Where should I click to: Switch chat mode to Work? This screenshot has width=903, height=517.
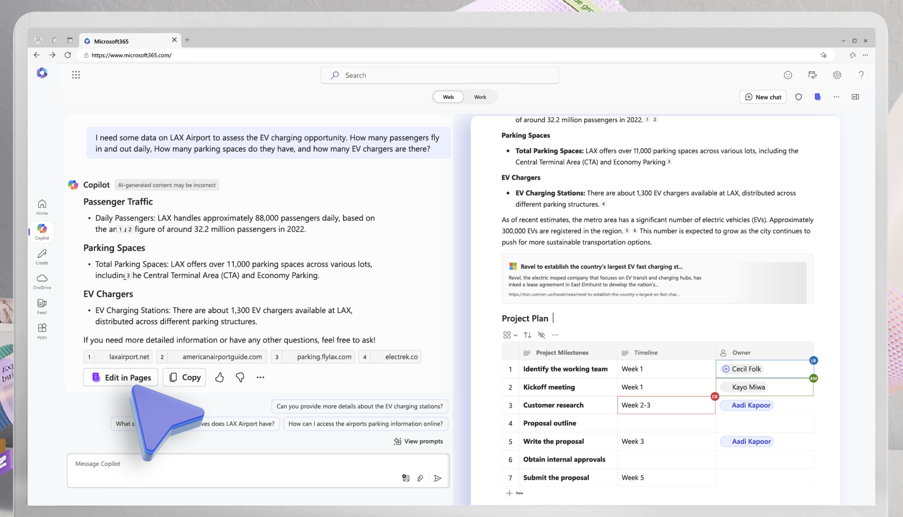(480, 97)
